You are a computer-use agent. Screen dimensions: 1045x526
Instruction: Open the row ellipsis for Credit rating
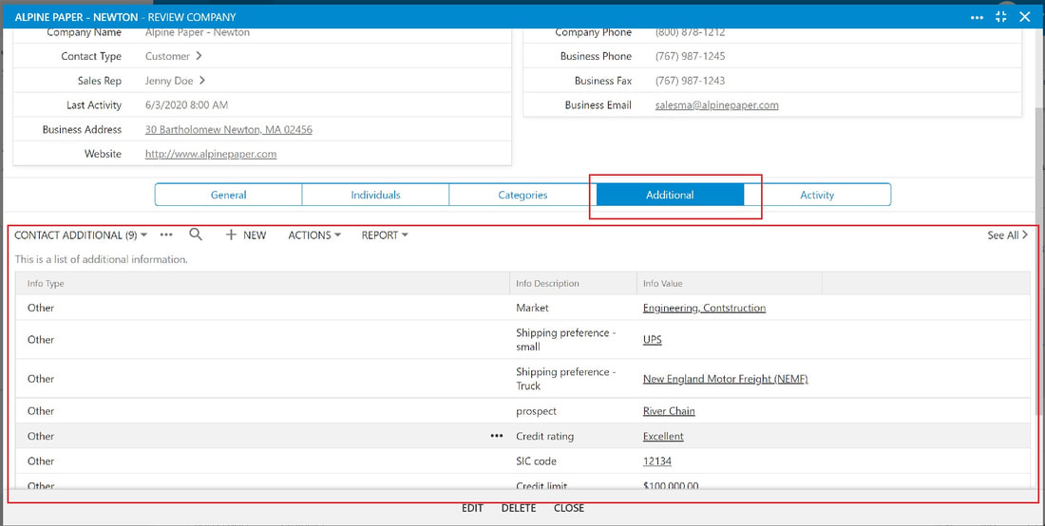coord(497,436)
